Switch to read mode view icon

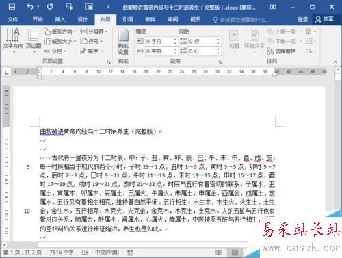[218, 253]
